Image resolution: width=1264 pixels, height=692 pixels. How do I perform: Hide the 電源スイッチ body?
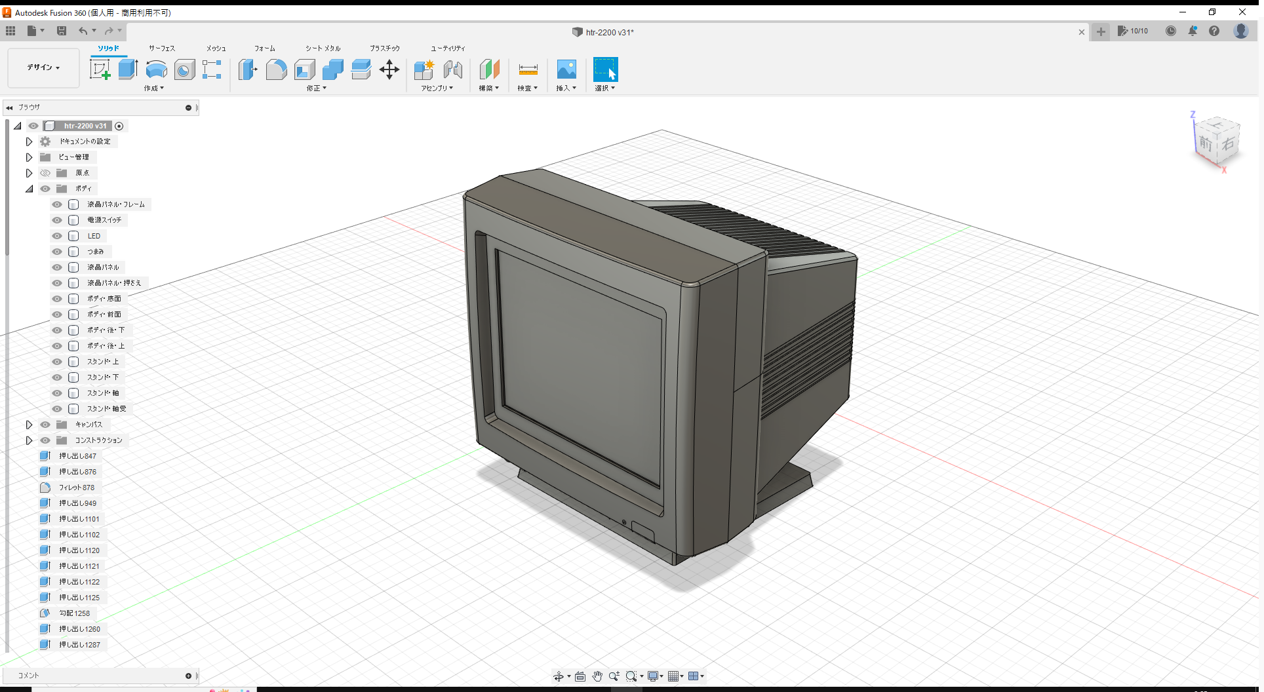(57, 220)
